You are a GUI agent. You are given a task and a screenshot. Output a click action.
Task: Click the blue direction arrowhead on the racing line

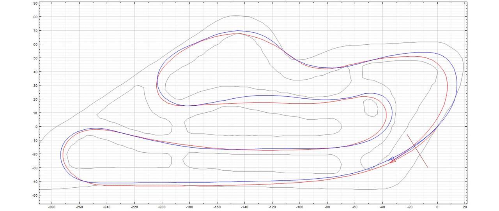coord(391,158)
